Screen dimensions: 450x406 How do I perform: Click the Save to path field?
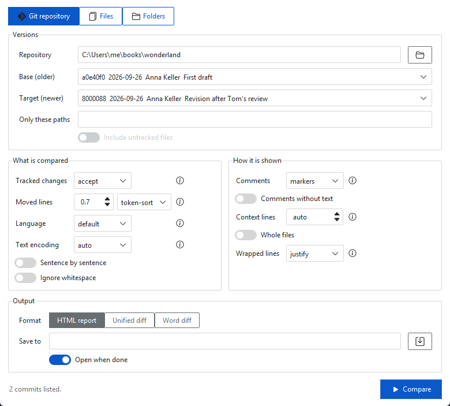click(225, 341)
